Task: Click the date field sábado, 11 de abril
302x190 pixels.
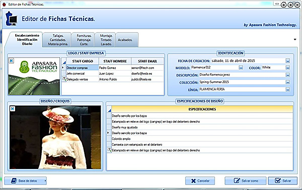Action: (248, 61)
